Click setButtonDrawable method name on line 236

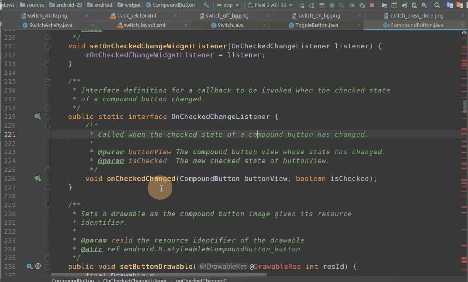(156, 267)
